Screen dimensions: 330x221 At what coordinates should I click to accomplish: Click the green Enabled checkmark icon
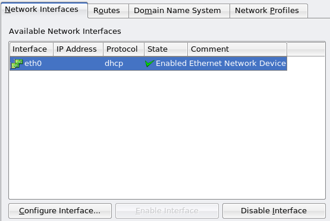[150, 64]
